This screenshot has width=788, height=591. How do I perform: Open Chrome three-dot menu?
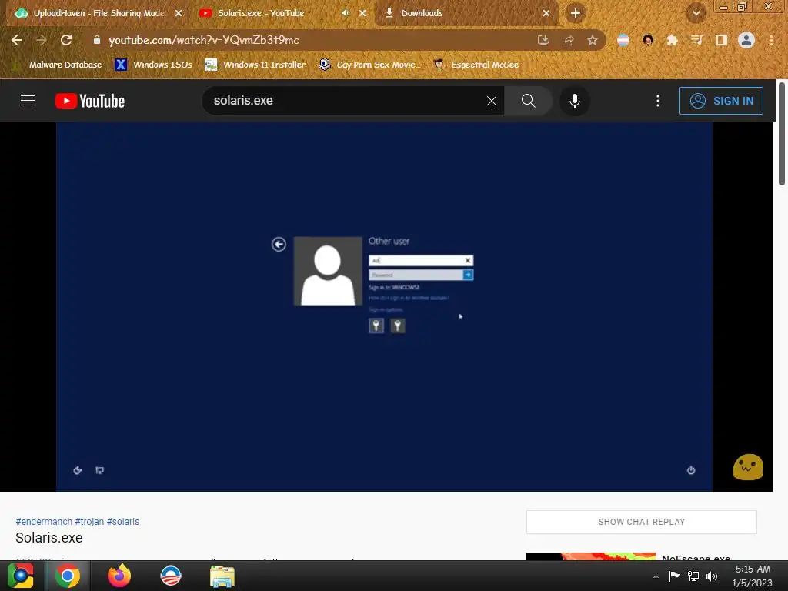[771, 40]
